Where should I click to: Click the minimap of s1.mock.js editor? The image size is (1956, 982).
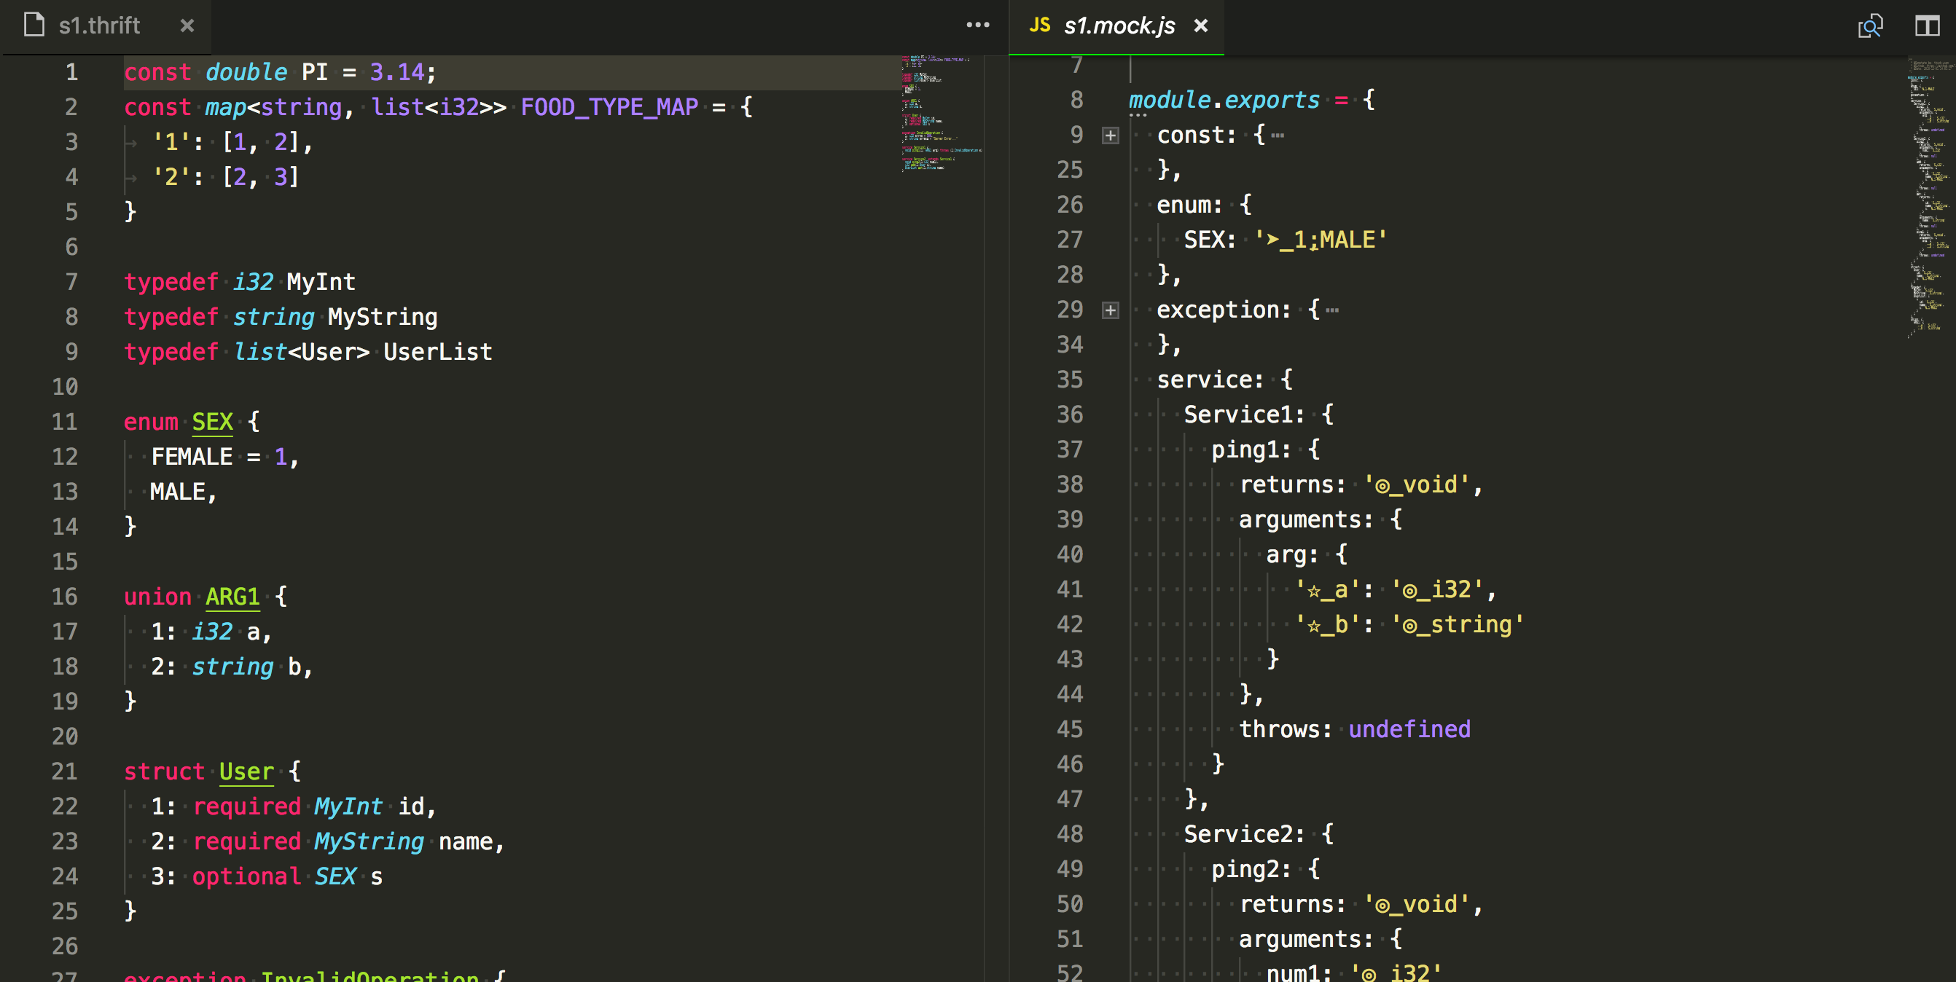tap(1931, 197)
